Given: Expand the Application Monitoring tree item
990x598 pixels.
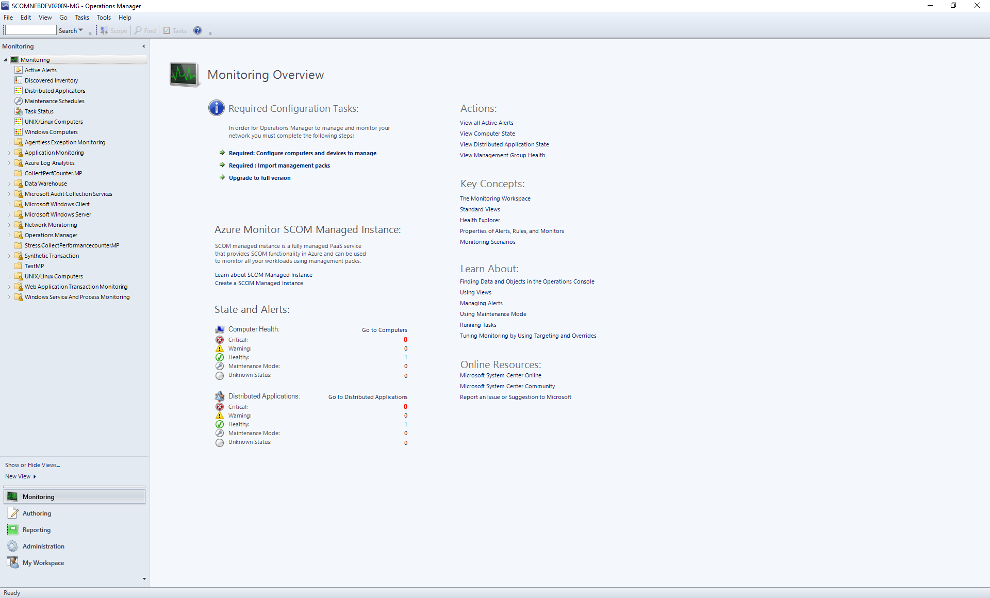Looking at the screenshot, I should coord(8,152).
